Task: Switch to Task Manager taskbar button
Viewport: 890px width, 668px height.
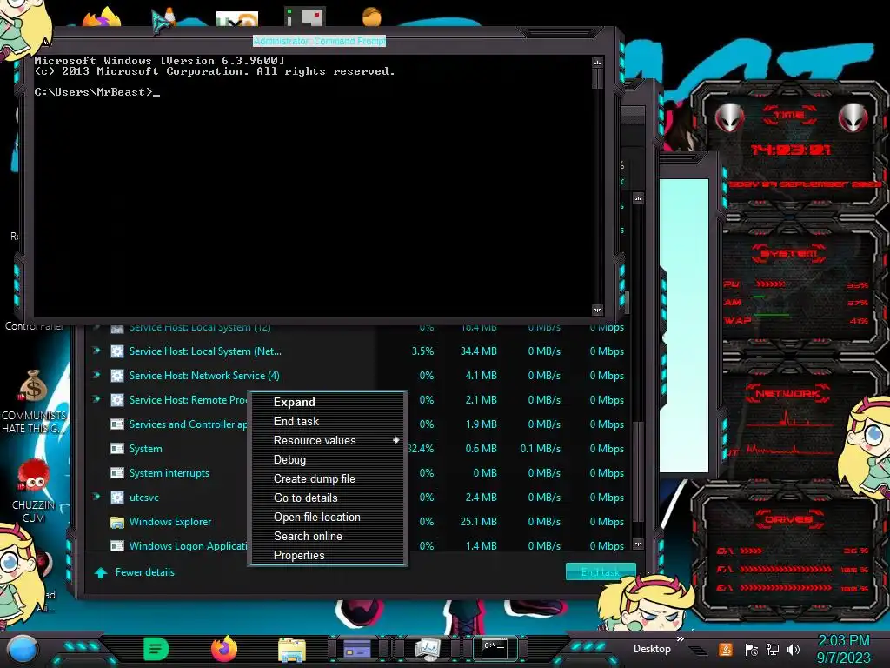Action: point(427,649)
